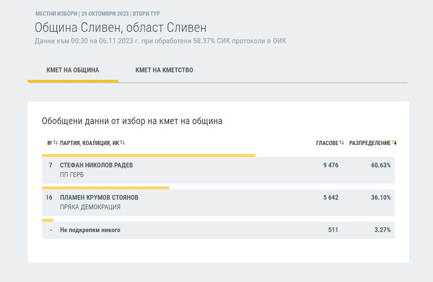Click the № column header

(x=50, y=143)
